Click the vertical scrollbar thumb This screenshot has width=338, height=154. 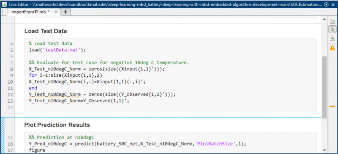[x=324, y=86]
